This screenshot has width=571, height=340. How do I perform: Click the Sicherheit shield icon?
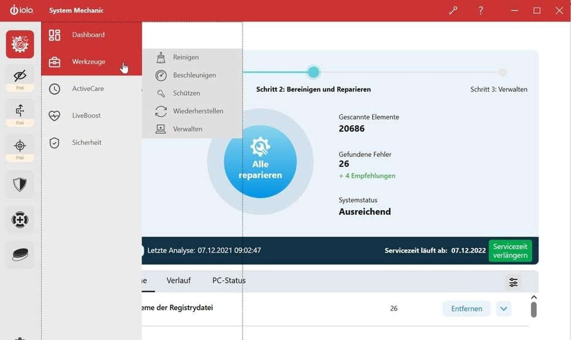[54, 143]
